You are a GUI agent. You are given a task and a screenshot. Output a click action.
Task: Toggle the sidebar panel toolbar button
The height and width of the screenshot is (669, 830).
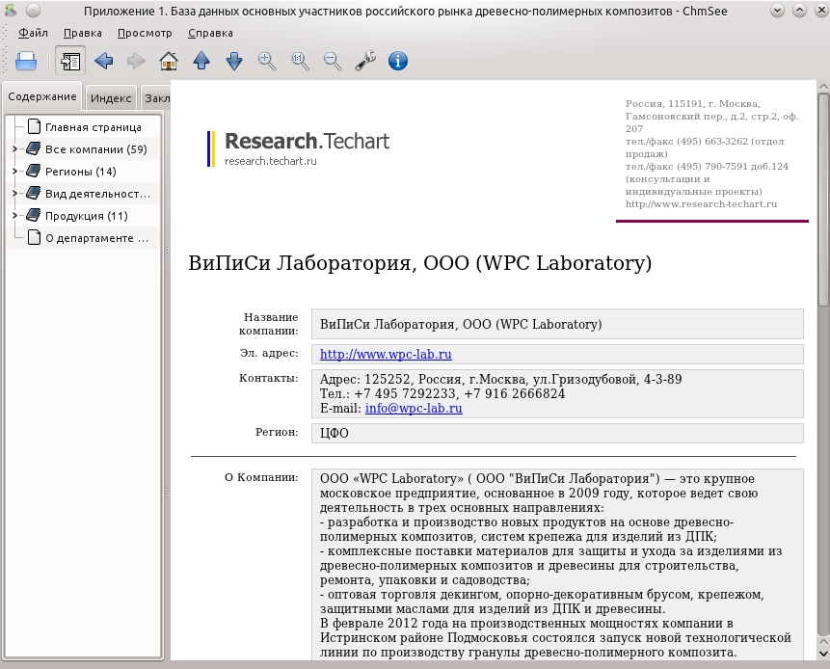click(x=69, y=61)
